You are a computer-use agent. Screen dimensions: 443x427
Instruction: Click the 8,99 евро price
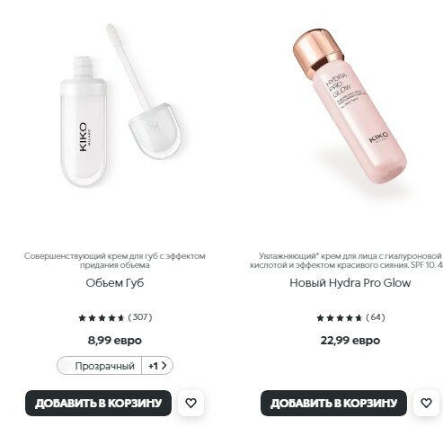tap(115, 341)
